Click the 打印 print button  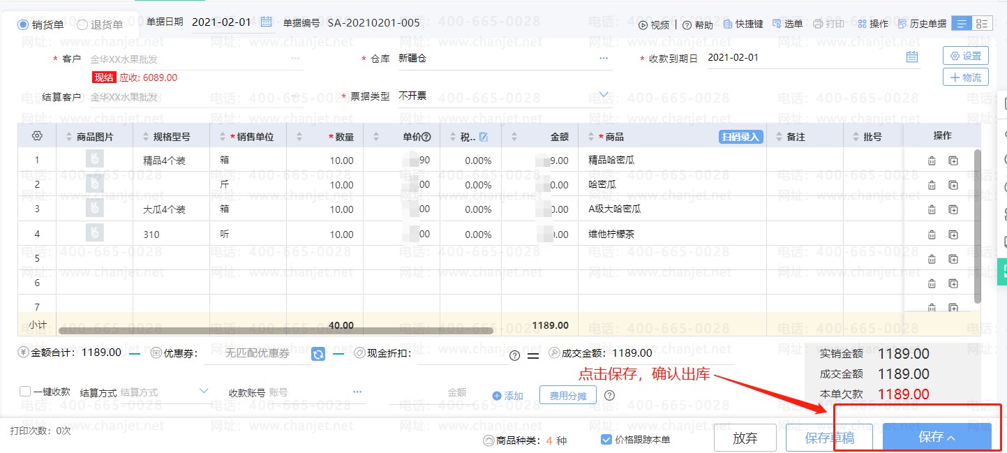click(828, 24)
